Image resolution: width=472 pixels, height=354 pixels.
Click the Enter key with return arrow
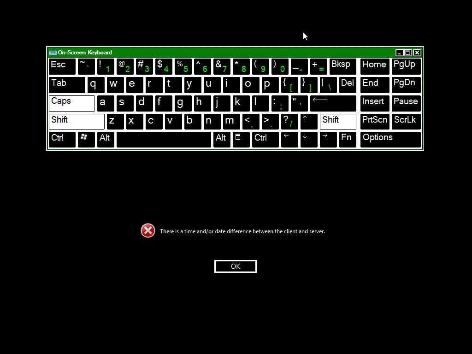333,103
